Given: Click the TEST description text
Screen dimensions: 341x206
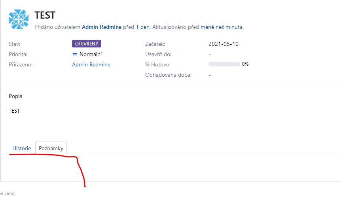Looking at the screenshot, I should click(14, 111).
